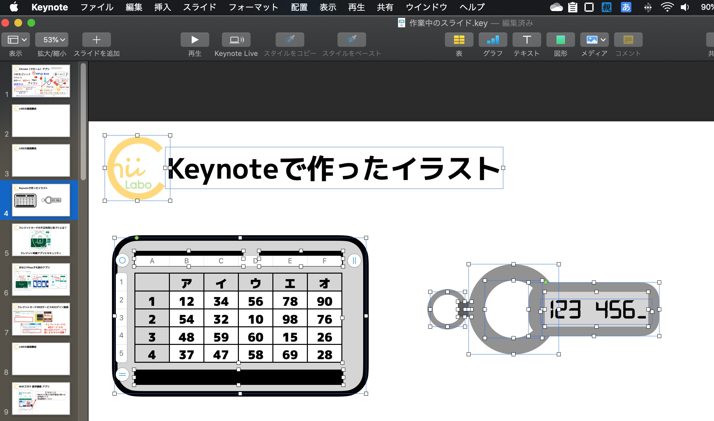The image size is (714, 421).
Task: Open the 53% zoom level dropdown
Action: [52, 40]
